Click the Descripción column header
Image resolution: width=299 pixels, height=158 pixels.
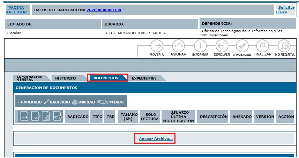click(214, 116)
